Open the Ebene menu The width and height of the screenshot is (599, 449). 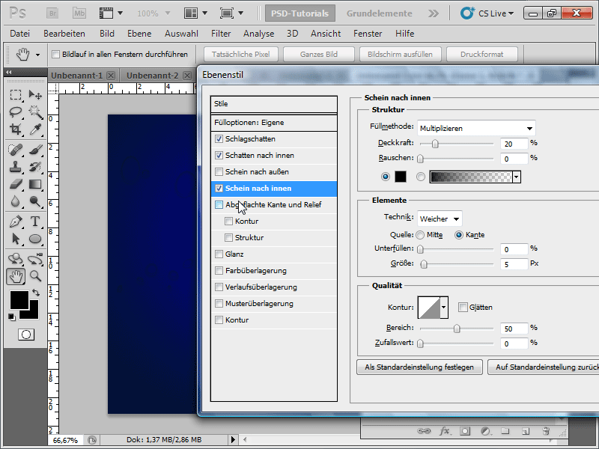[139, 34]
